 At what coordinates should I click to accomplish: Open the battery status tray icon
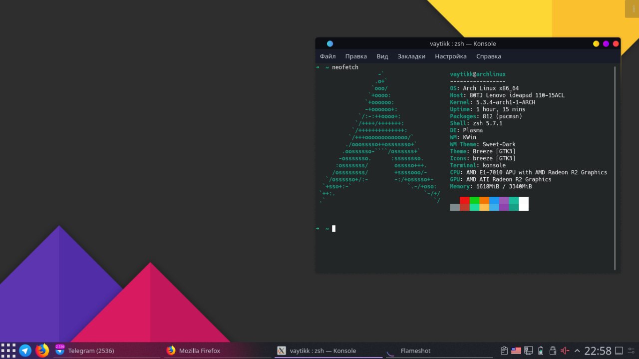[541, 351]
